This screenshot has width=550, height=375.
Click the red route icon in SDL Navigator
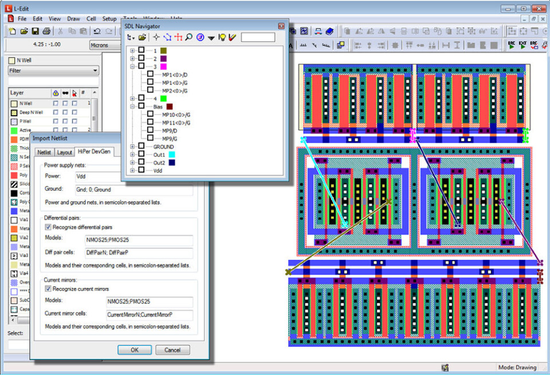click(178, 37)
